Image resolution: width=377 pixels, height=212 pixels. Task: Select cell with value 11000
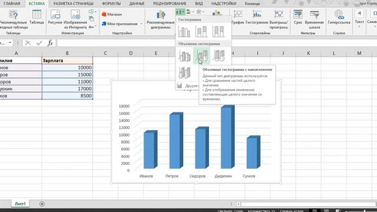pyautogui.click(x=67, y=82)
